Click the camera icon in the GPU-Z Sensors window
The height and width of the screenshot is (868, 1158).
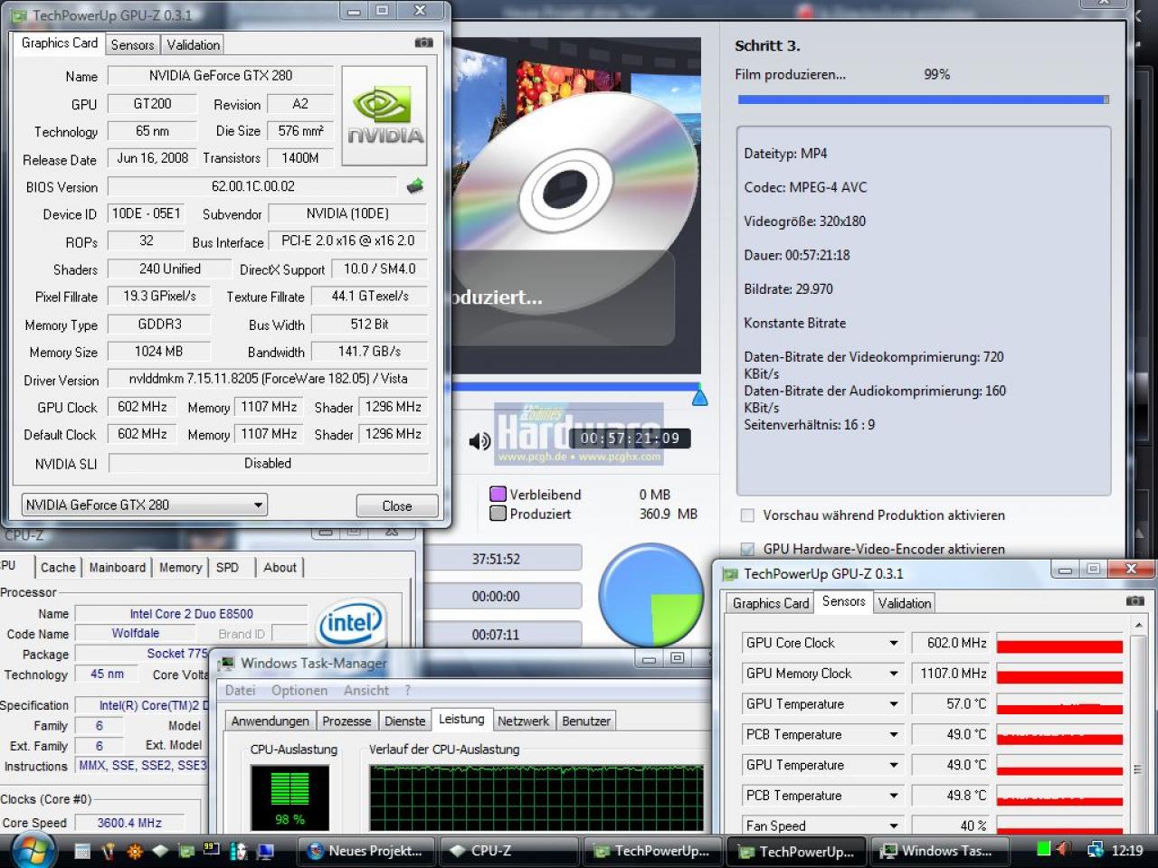(1134, 601)
